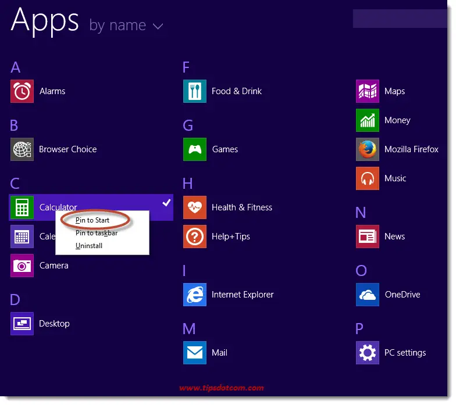This screenshot has height=405, width=456.
Task: Click the OneDrive label text
Action: pos(402,295)
